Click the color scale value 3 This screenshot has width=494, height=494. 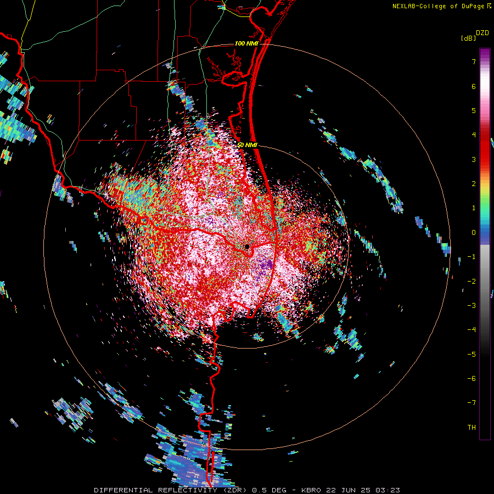(474, 159)
